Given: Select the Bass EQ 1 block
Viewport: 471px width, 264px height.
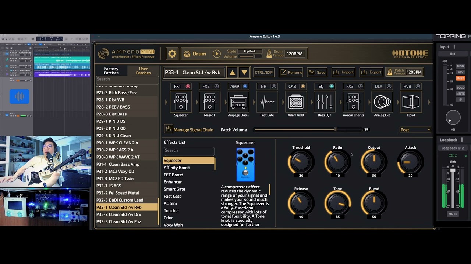Looking at the screenshot, I should pos(325,102).
